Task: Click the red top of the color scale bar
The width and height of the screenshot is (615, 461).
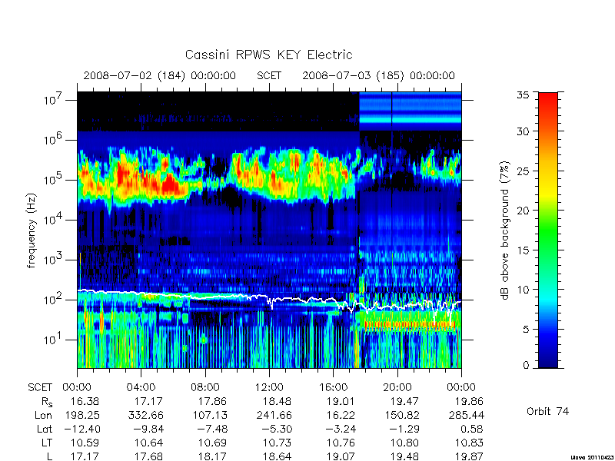Action: click(x=548, y=98)
